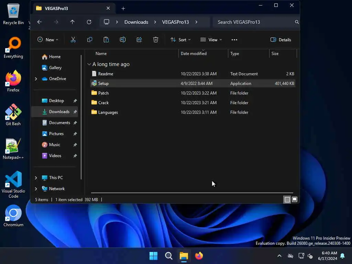Click the Cut scissors icon
This screenshot has height=264, width=352.
point(73,40)
